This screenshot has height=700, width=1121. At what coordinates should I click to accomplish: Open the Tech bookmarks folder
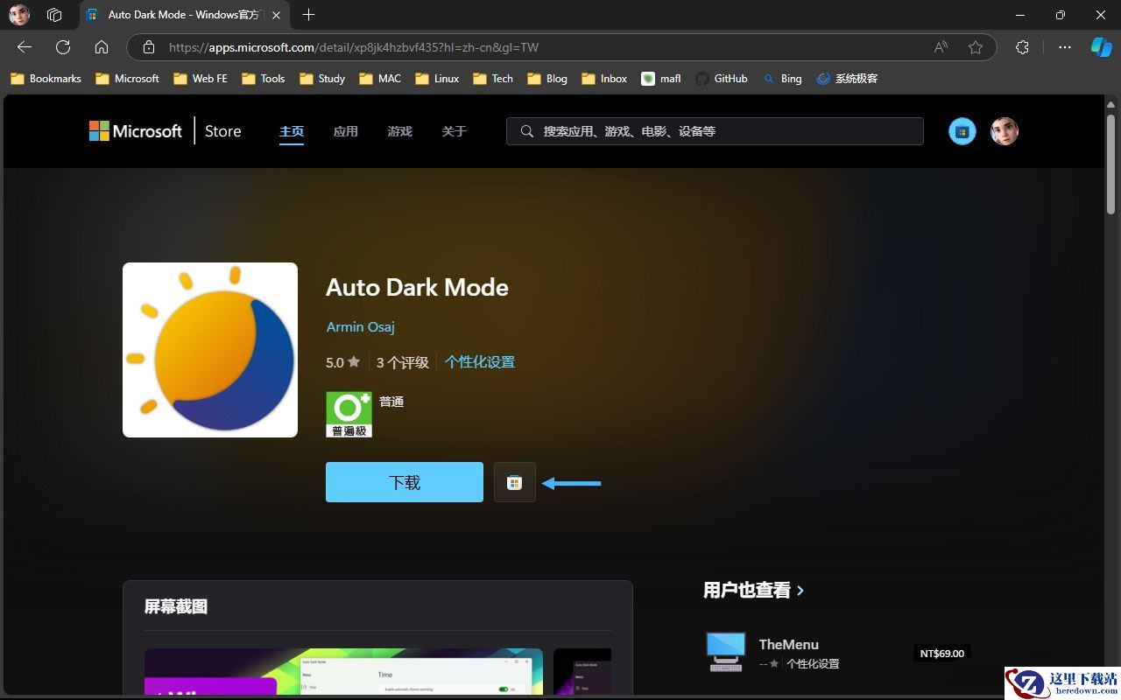click(x=493, y=79)
